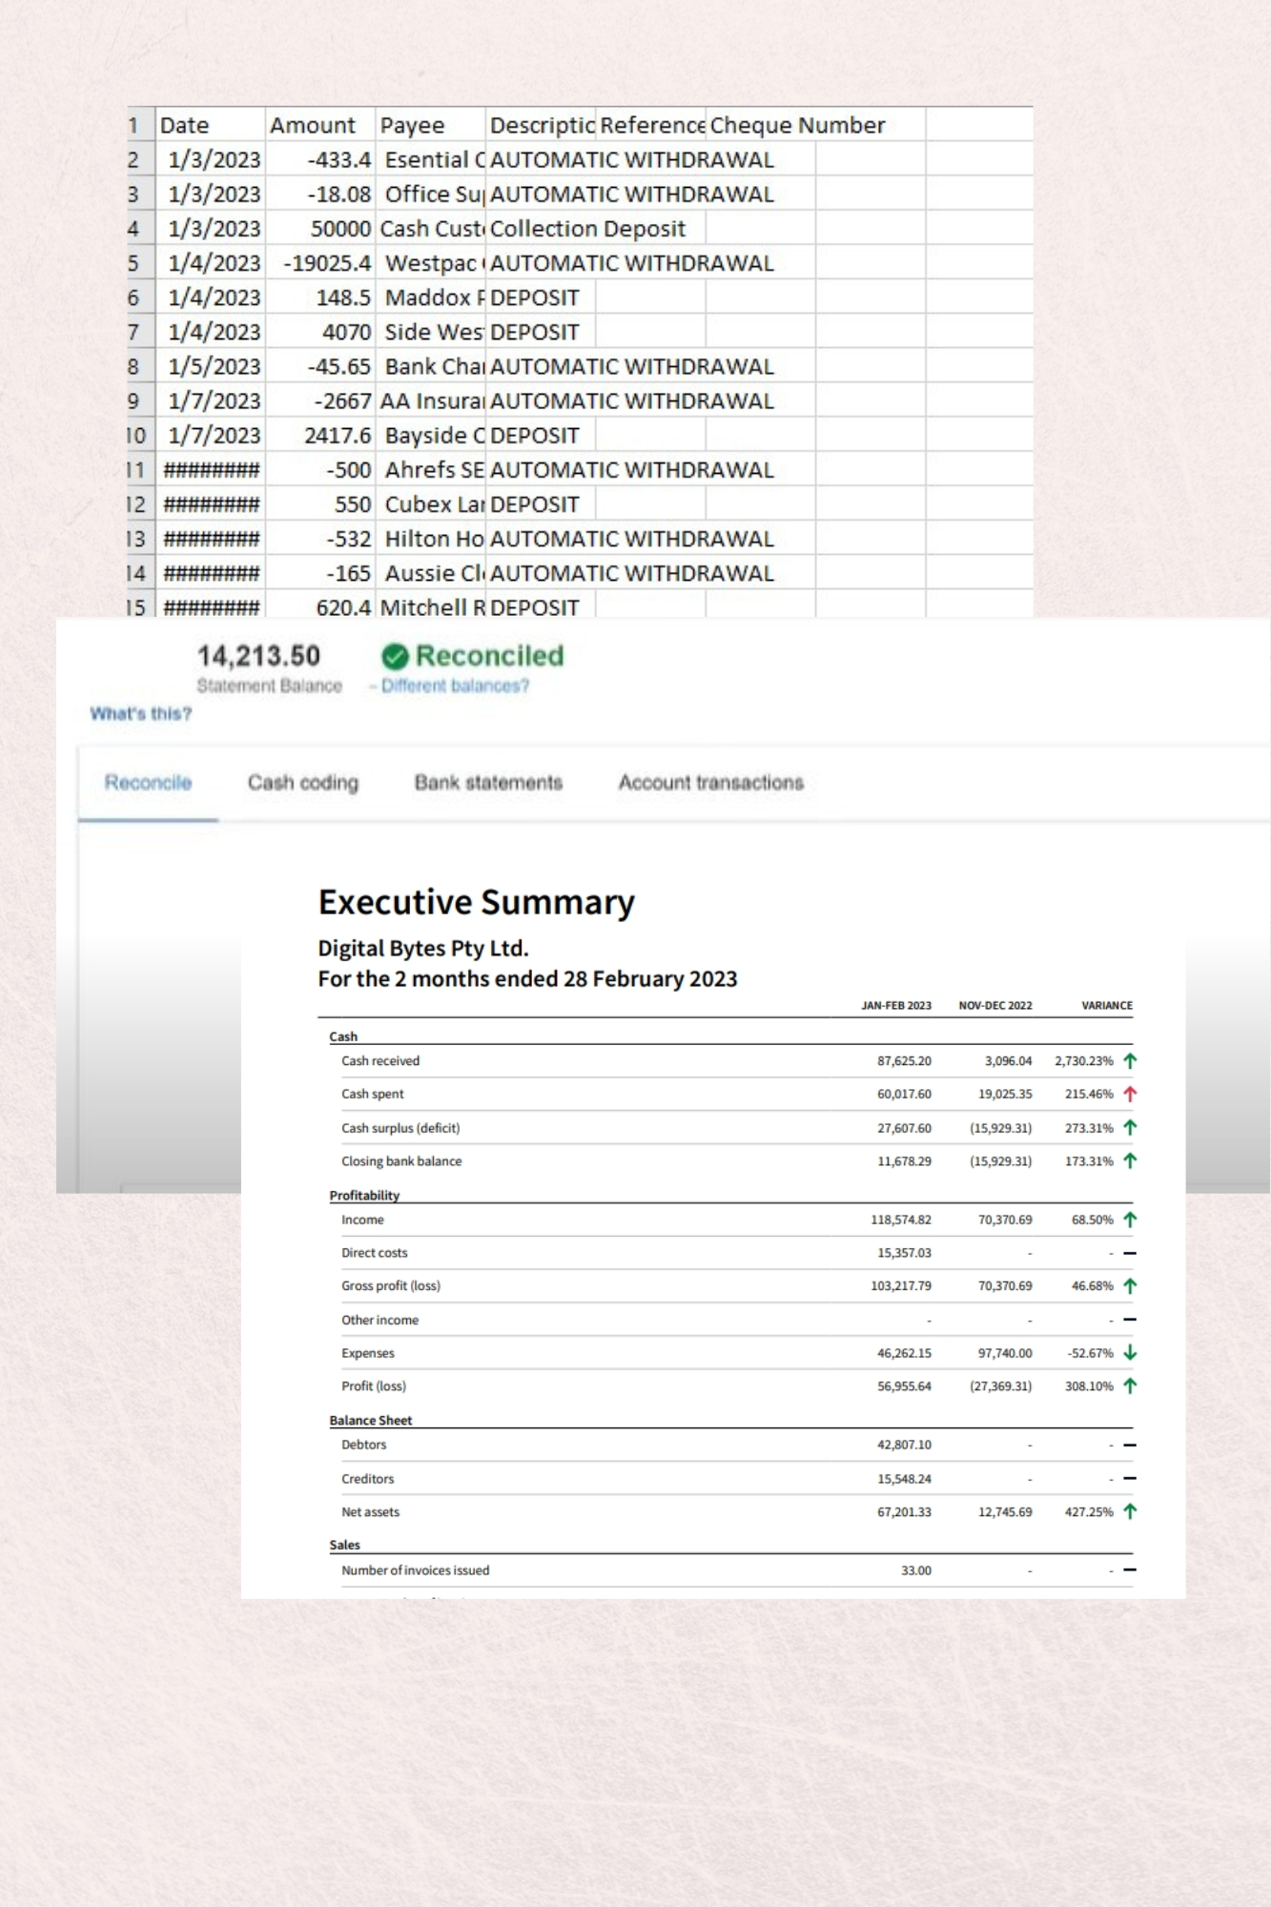This screenshot has width=1271, height=1907.
Task: Click the dash indicator on Direct costs row
Action: point(1130,1253)
